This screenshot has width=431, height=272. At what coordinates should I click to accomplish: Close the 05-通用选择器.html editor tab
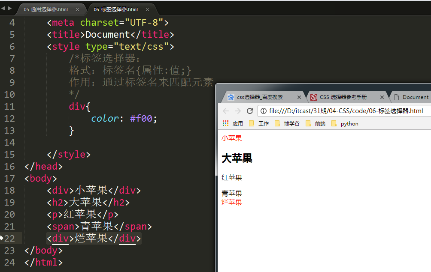coord(78,9)
